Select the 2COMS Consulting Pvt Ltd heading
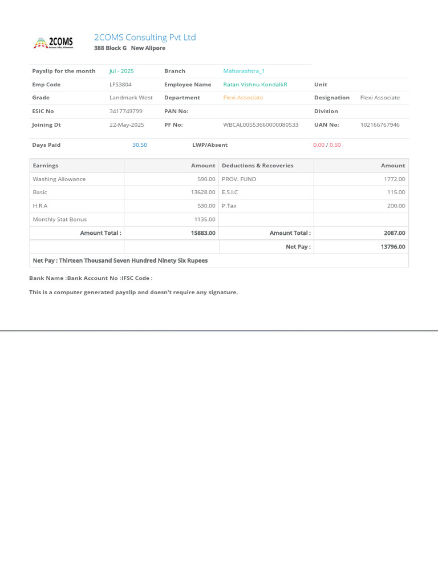The width and height of the screenshot is (438, 585). coord(145,37)
